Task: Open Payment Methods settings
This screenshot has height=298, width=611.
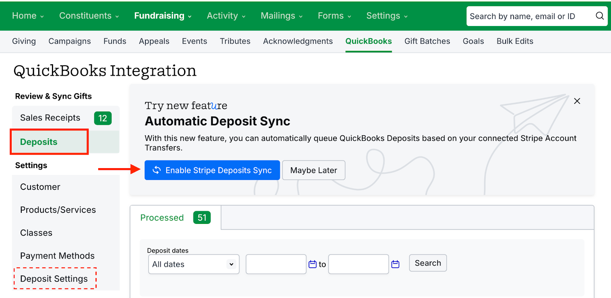Action: coord(57,256)
